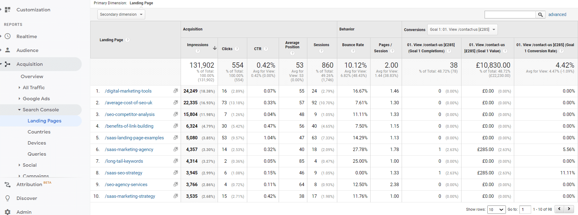Click the Admin gear icon
This screenshot has width=578, height=215.
tap(8, 212)
